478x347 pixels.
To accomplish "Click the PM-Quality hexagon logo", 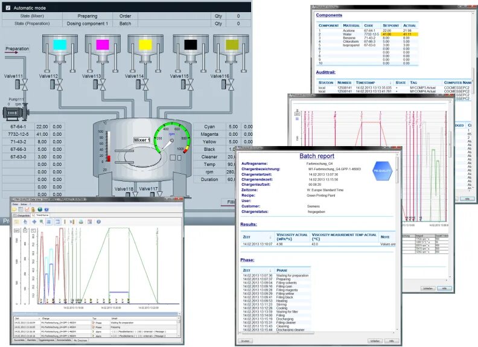I will click(382, 171).
